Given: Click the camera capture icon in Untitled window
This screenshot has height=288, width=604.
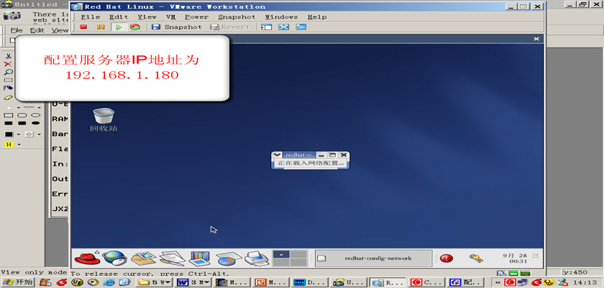Looking at the screenshot, I should 14,15.
